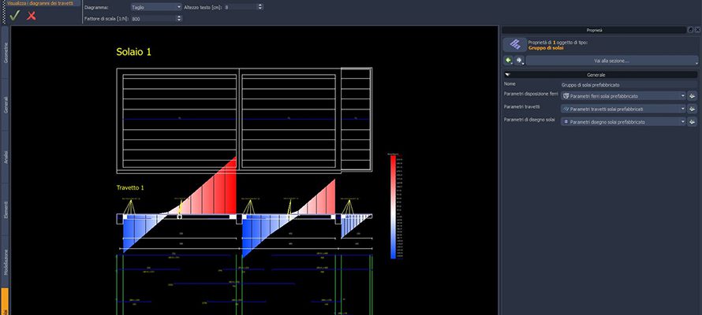This screenshot has width=702, height=315.
Task: Click the Solaio 1 title
Action: pyautogui.click(x=134, y=52)
